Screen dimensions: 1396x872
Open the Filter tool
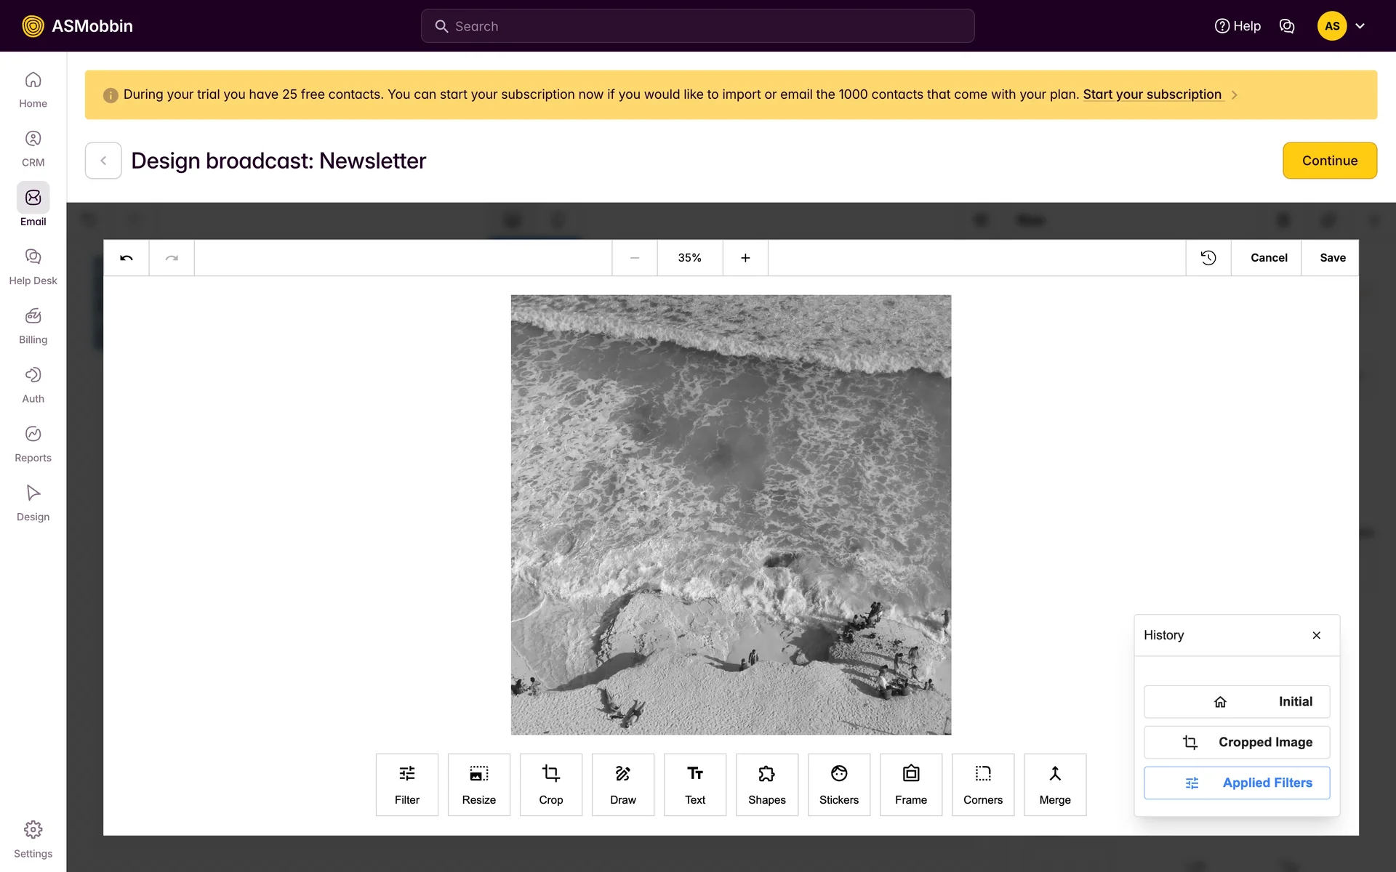point(406,784)
